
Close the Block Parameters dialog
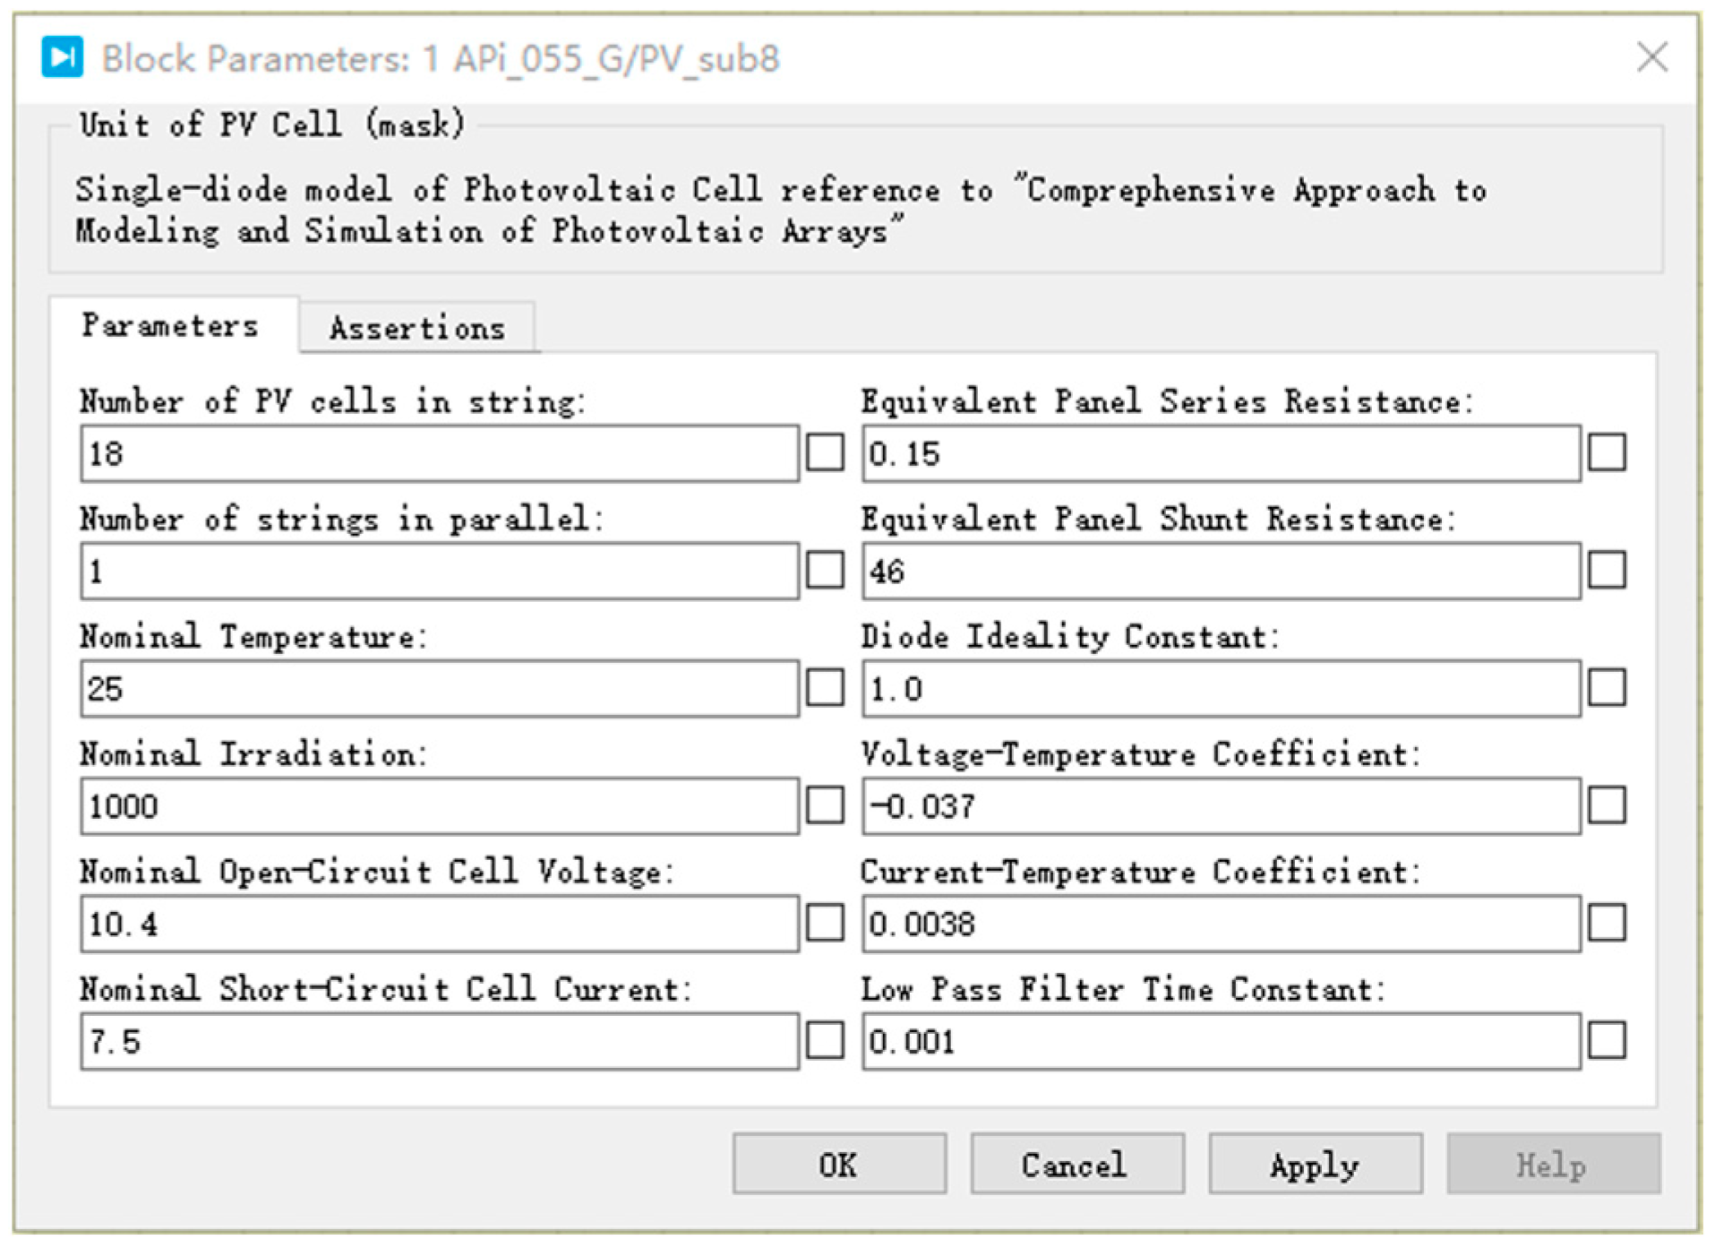pos(1651,57)
